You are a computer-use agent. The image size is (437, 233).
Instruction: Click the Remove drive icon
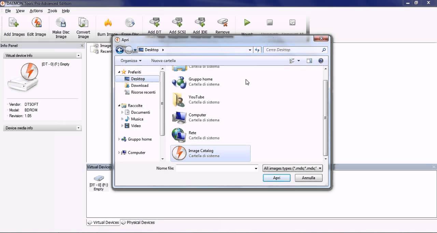tap(222, 23)
